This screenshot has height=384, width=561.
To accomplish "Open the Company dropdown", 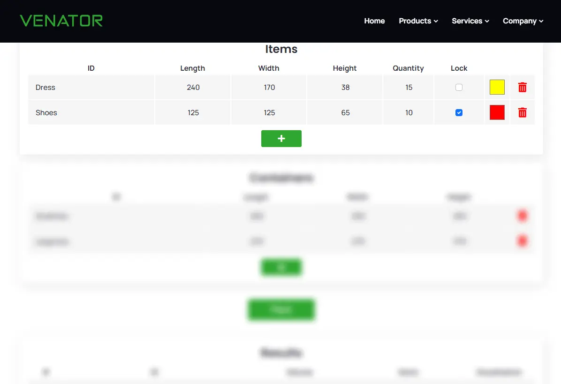I will point(522,21).
